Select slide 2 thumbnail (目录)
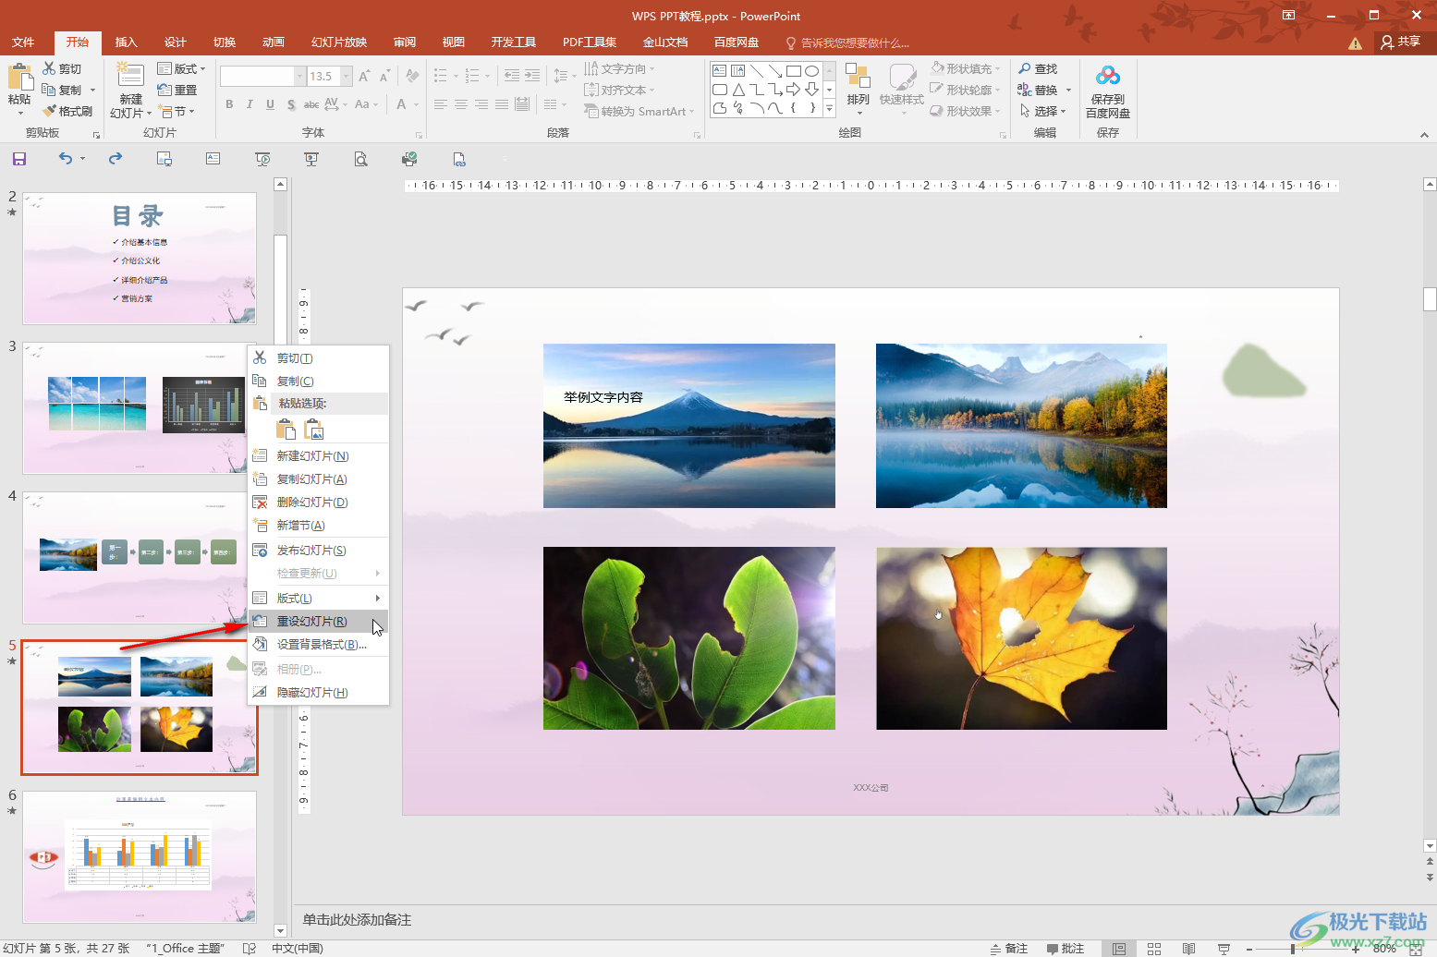The height and width of the screenshot is (957, 1437). tap(140, 259)
